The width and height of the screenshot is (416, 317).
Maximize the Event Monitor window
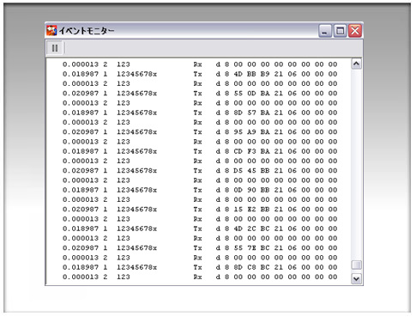340,31
